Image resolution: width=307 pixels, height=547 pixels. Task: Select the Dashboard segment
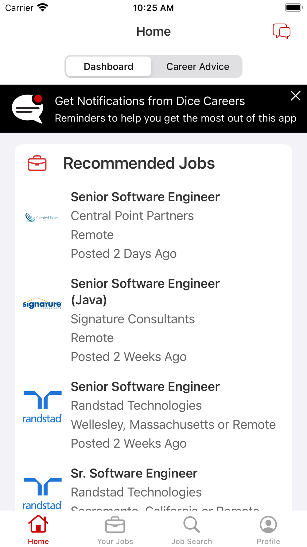[x=109, y=66]
